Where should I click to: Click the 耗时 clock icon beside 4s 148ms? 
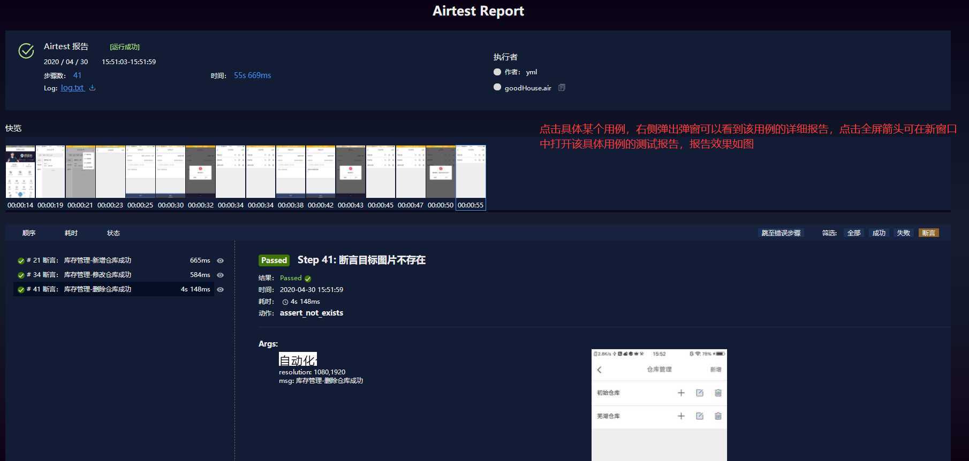285,302
